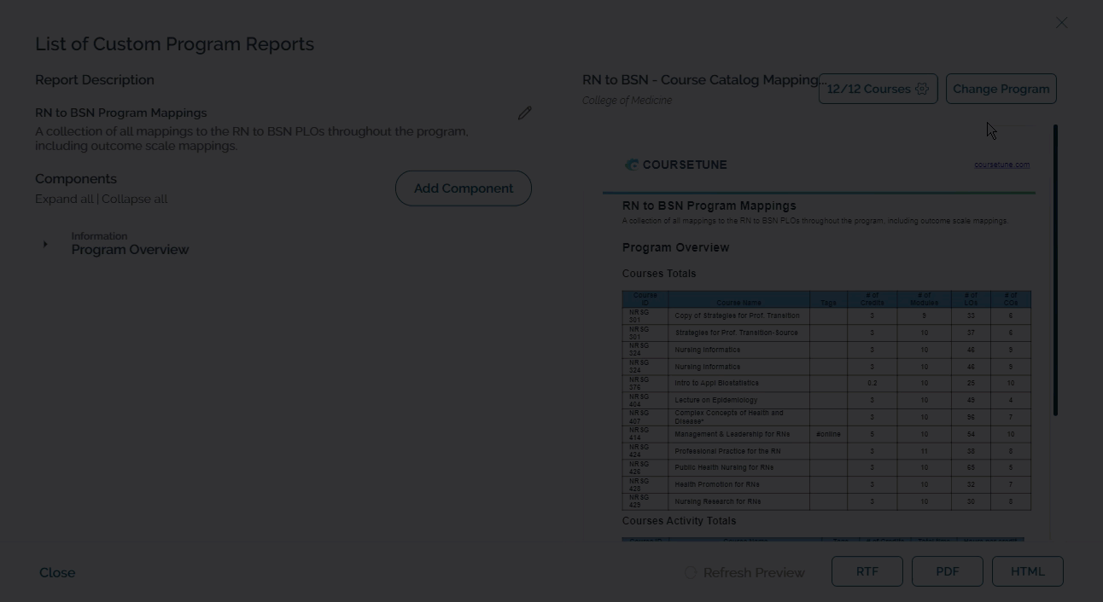Image resolution: width=1103 pixels, height=602 pixels.
Task: Open the coursetune.com link in preview
Action: [x=1001, y=165]
